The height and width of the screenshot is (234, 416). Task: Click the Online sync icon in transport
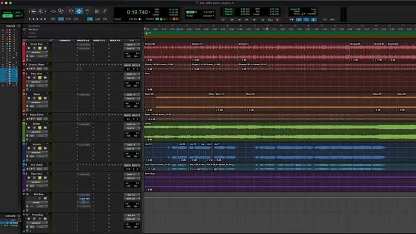click(x=224, y=19)
